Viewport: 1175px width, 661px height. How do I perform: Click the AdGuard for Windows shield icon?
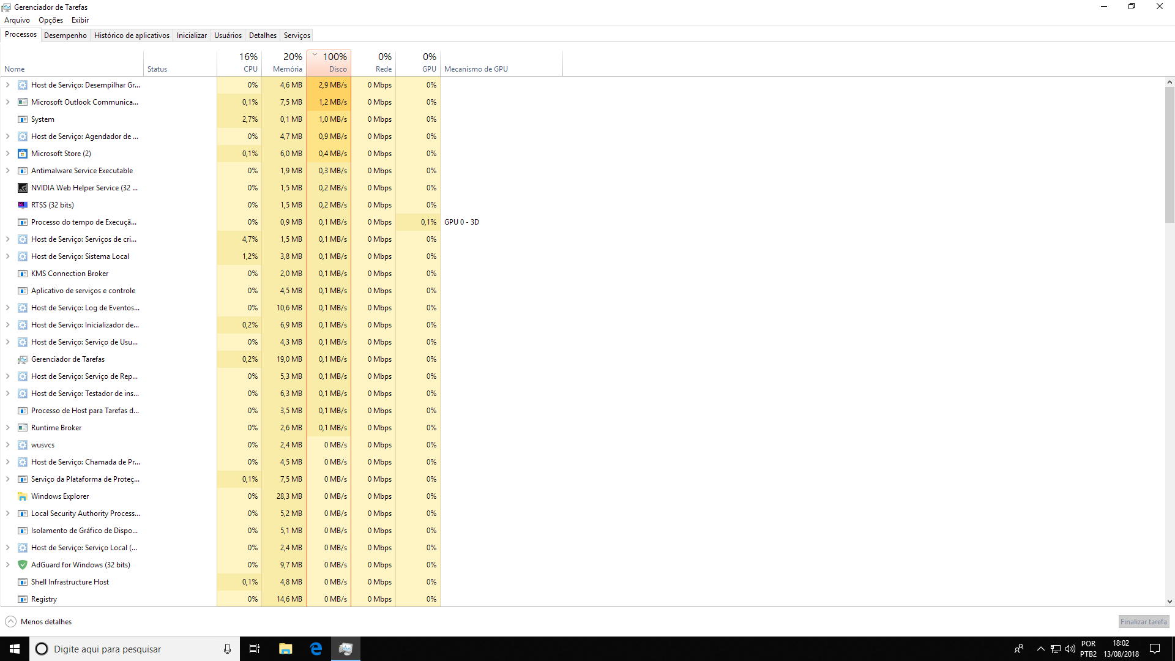point(23,565)
